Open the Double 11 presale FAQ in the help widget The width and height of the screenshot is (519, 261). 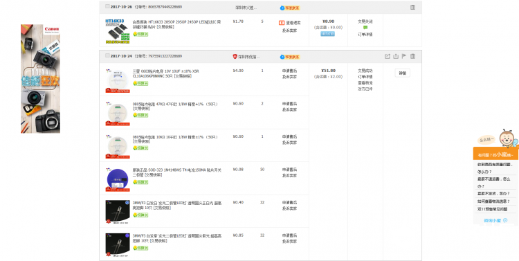coord(492,209)
